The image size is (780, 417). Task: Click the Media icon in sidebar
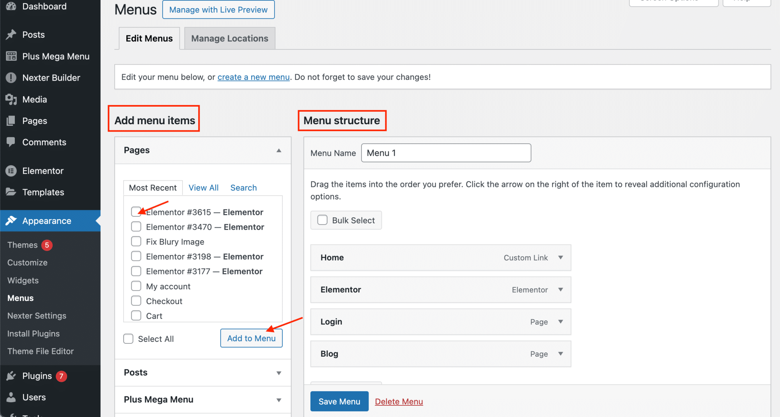11,100
